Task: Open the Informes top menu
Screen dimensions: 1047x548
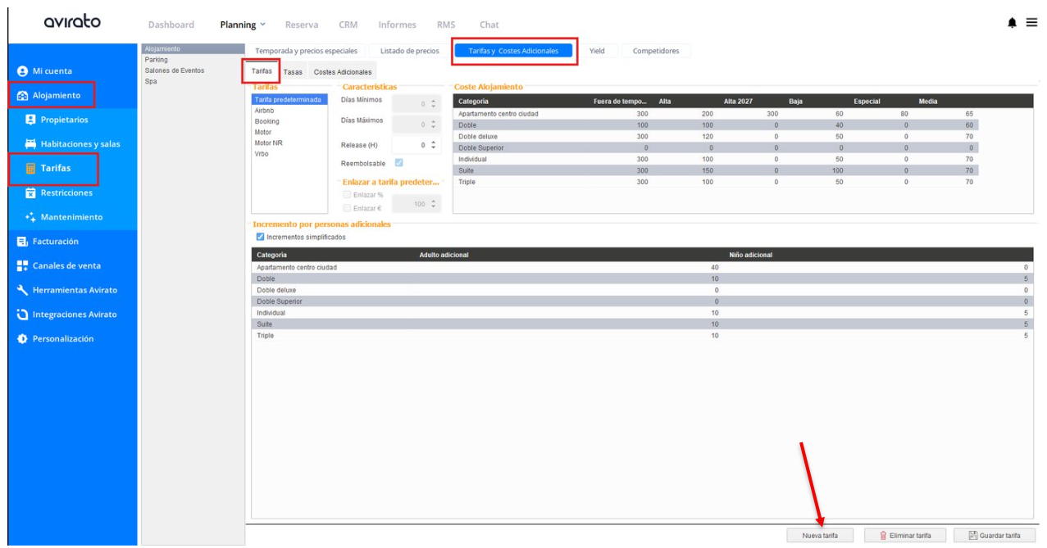Action: click(397, 25)
